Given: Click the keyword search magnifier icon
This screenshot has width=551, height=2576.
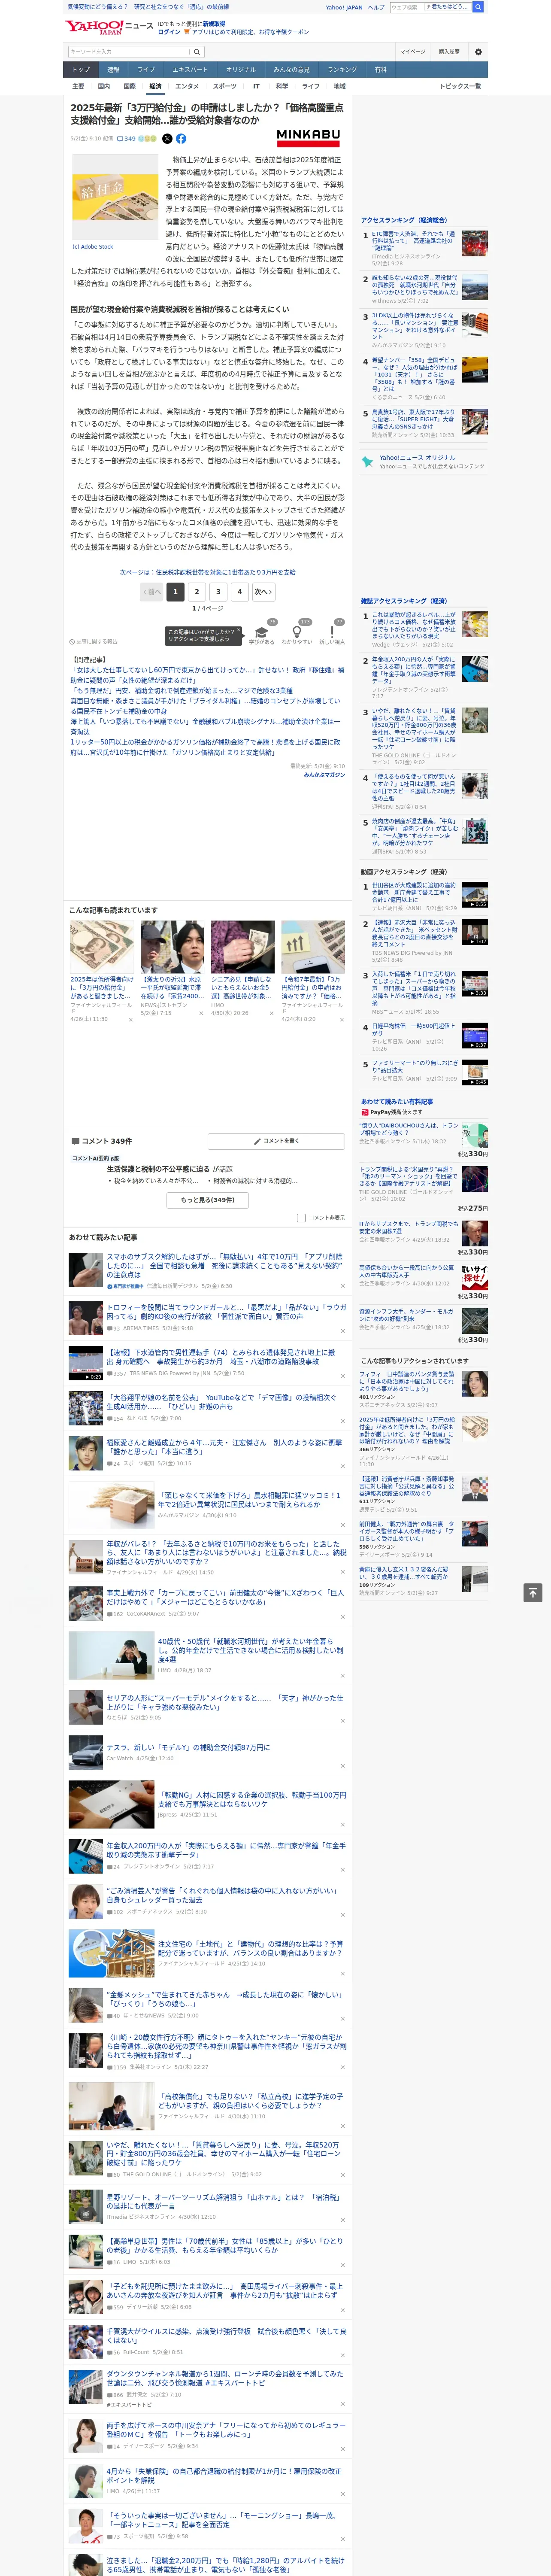Looking at the screenshot, I should (197, 52).
